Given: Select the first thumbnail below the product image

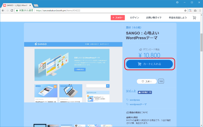Looking at the screenshot, I should (x=40, y=125).
